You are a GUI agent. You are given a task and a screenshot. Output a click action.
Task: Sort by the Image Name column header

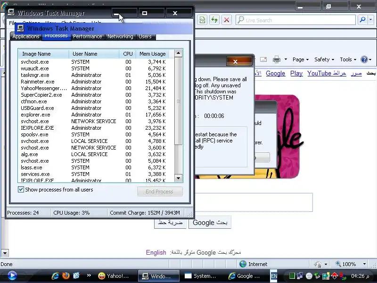pos(43,54)
